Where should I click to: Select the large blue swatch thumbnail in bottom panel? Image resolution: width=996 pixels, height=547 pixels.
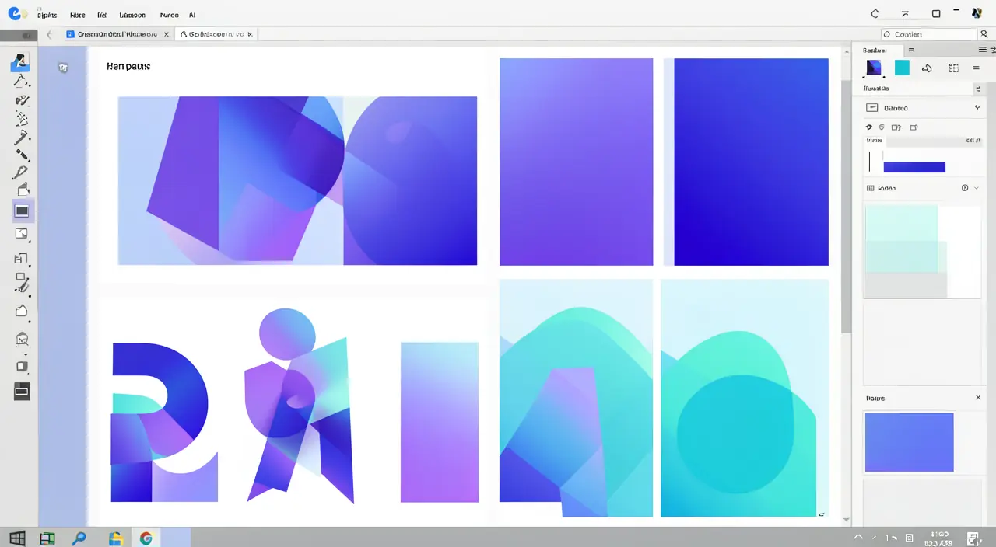click(x=909, y=442)
